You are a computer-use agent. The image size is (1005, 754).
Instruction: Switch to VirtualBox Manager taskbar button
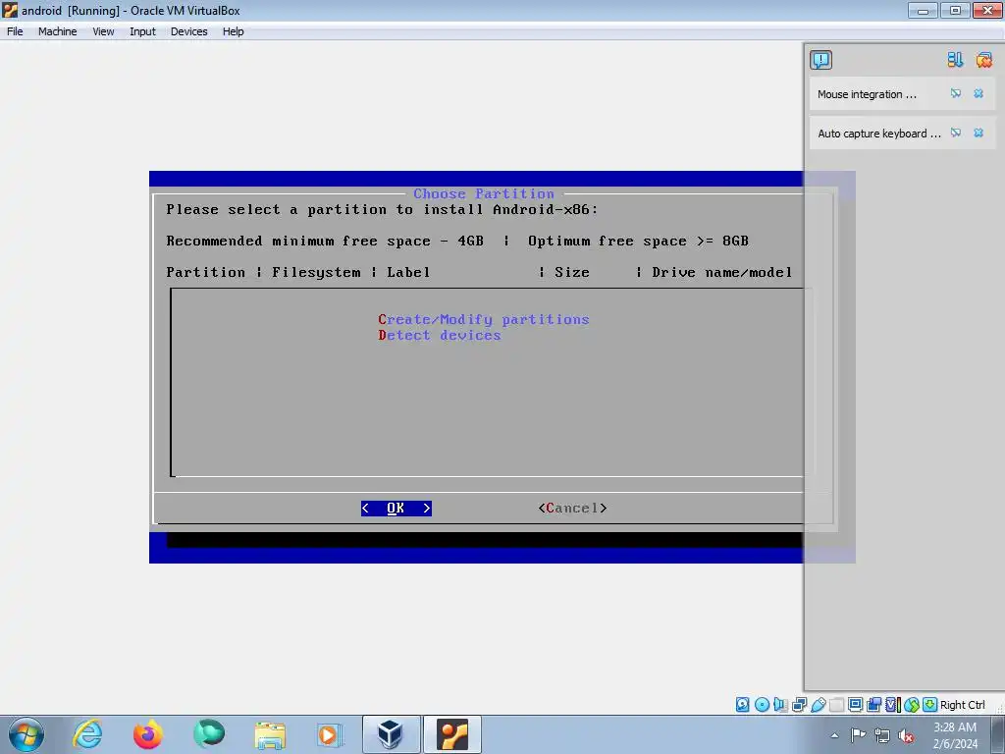[391, 734]
